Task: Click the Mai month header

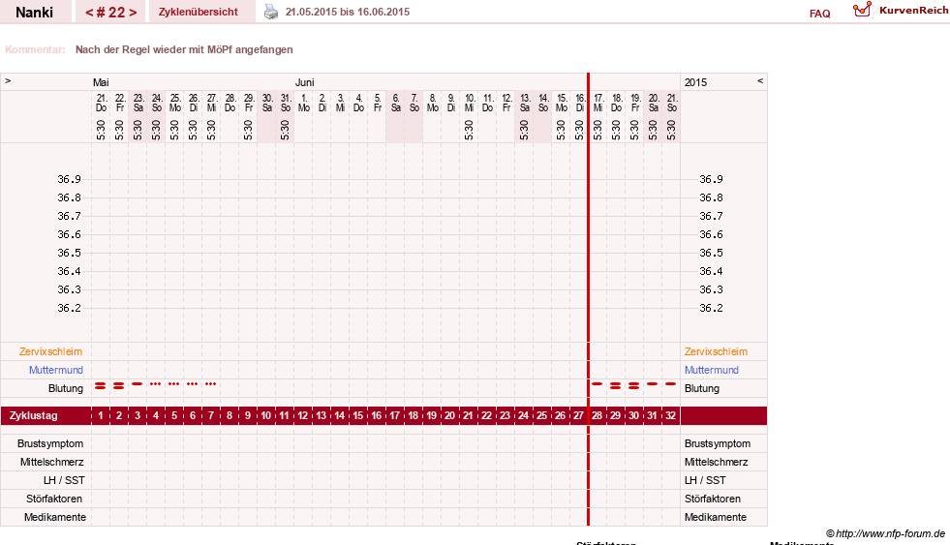Action: coord(101,82)
